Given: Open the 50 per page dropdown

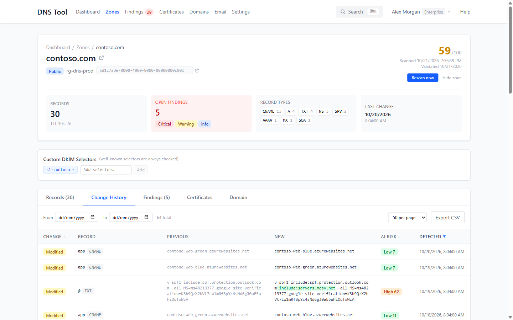Looking at the screenshot, I should click(x=407, y=218).
